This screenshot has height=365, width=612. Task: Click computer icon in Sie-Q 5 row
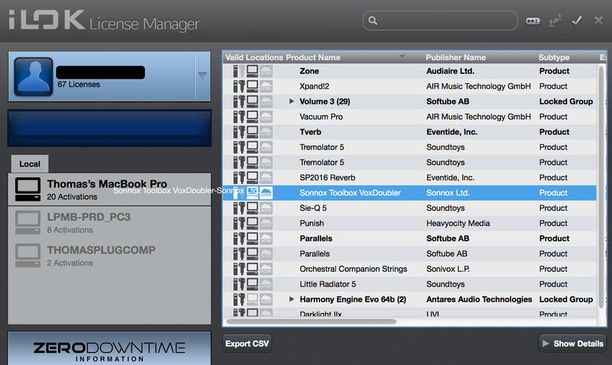252,208
